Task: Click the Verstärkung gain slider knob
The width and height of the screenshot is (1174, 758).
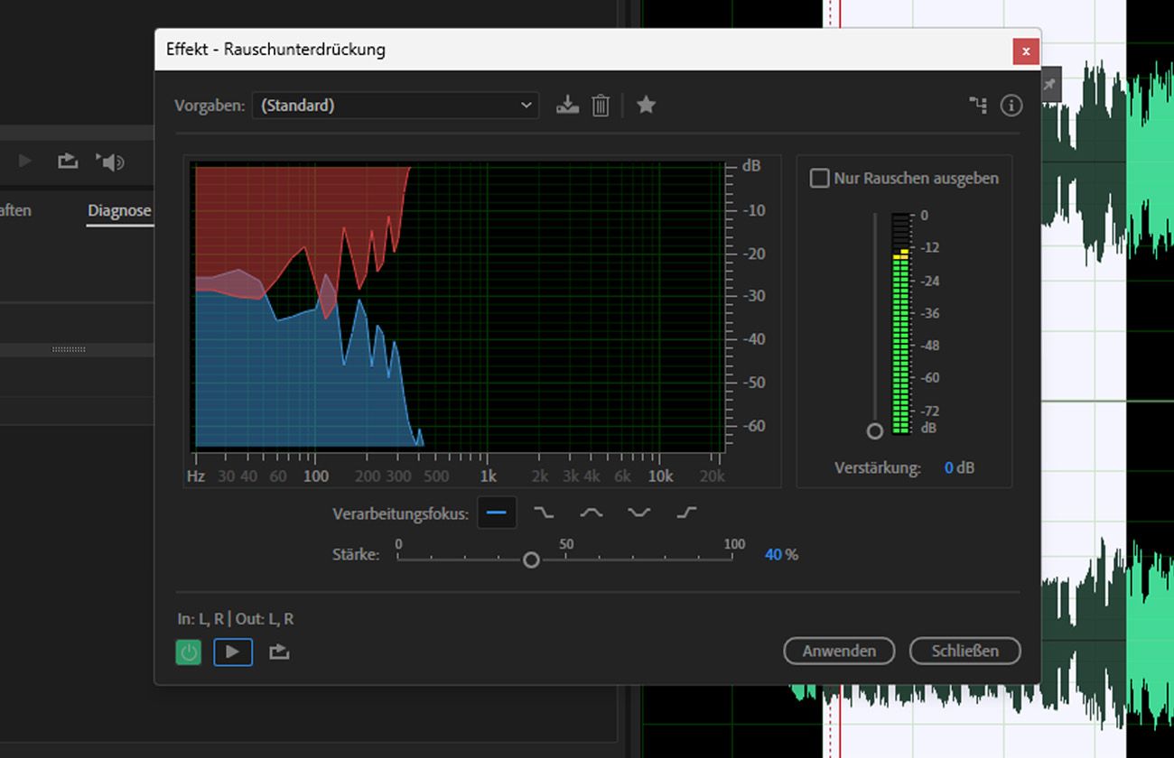Action: [874, 431]
